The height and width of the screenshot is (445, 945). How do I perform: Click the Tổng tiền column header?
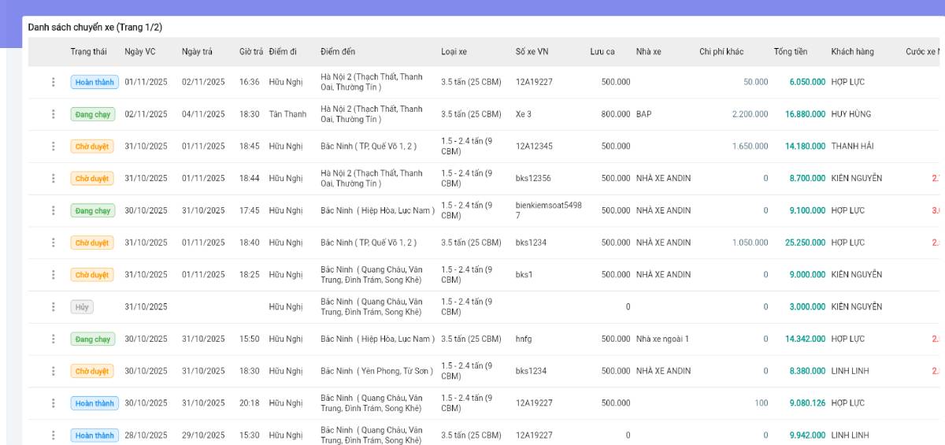point(790,52)
